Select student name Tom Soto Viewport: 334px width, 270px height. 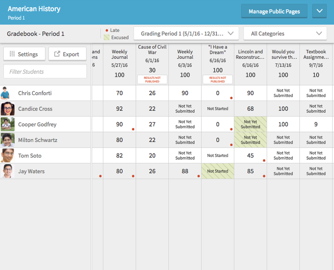click(x=30, y=156)
